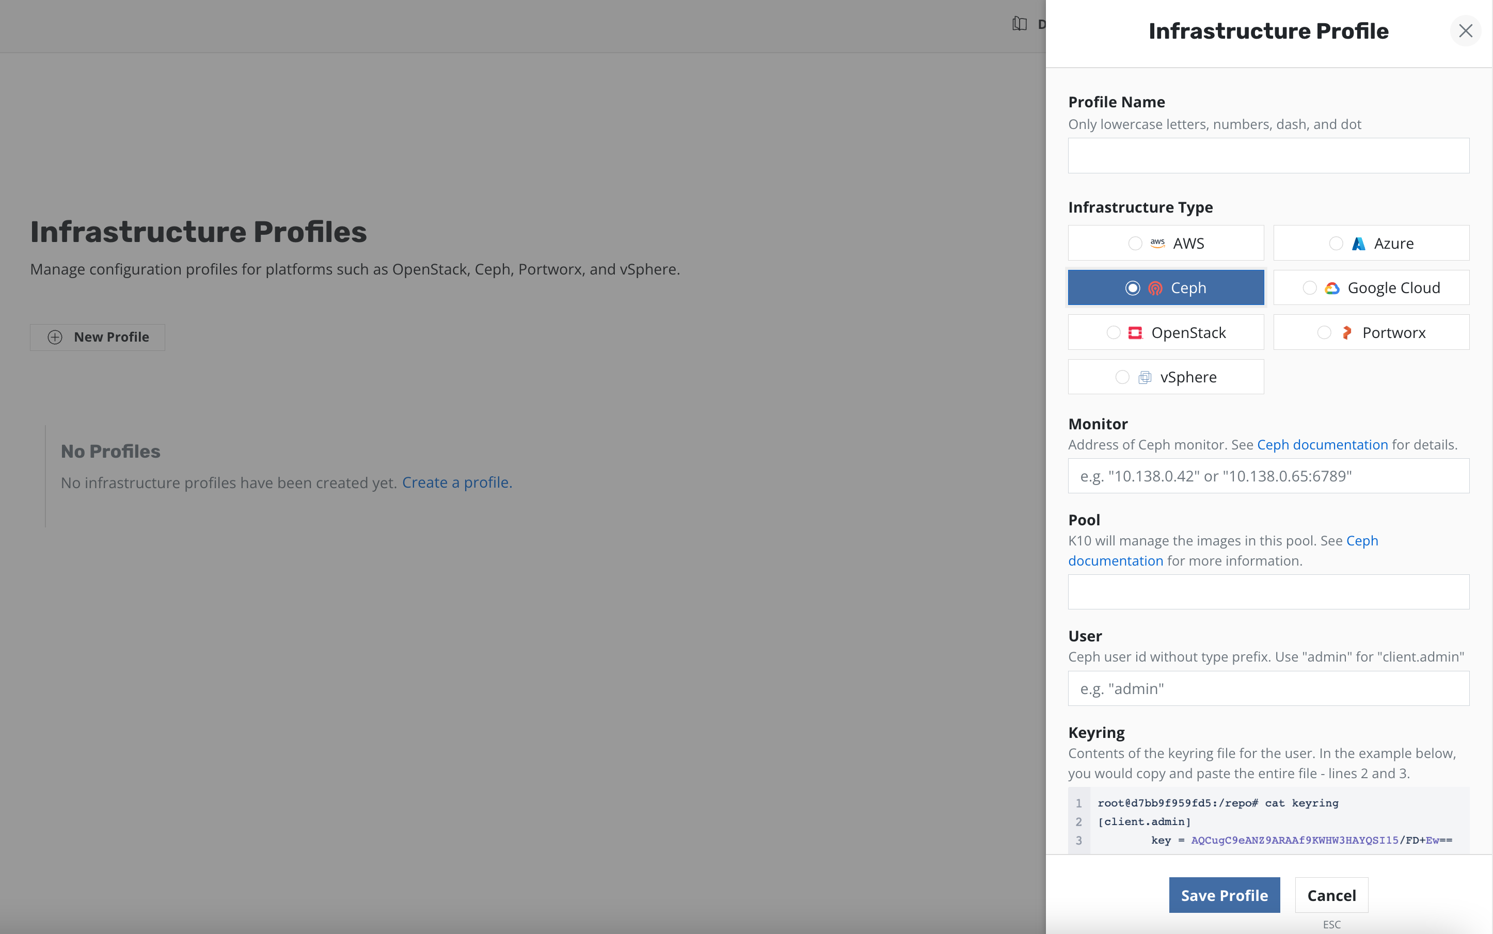Click the documentation book icon in header
Image resolution: width=1493 pixels, height=934 pixels.
tap(1020, 24)
